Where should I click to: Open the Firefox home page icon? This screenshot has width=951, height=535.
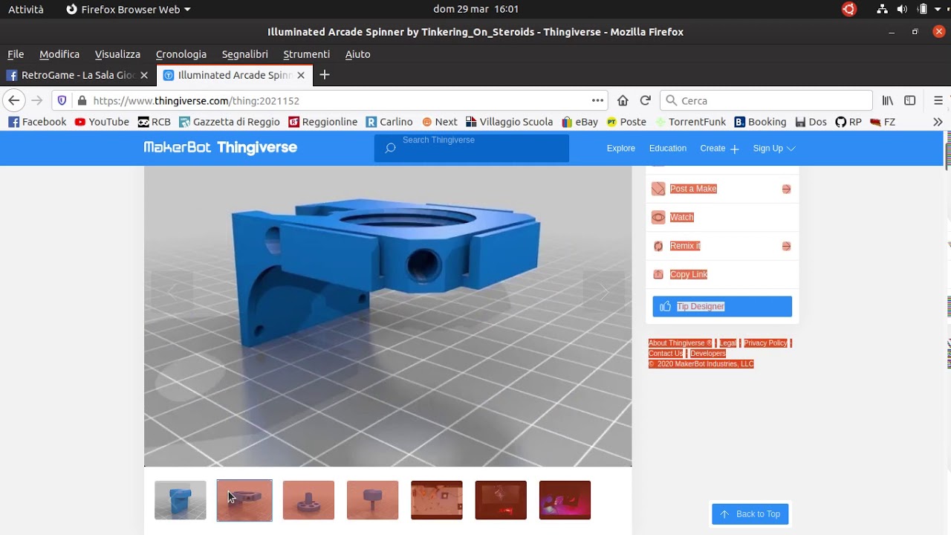(x=623, y=100)
